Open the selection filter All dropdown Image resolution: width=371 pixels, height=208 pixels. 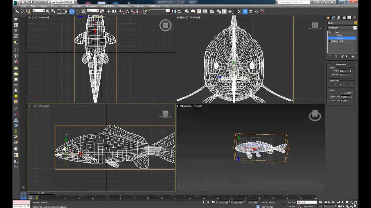(x=38, y=11)
